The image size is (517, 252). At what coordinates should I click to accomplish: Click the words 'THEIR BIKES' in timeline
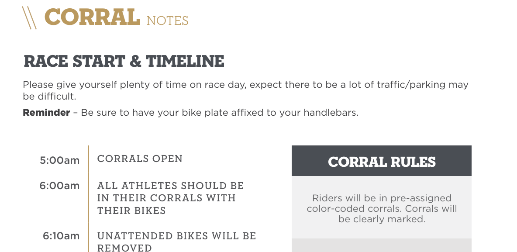(x=131, y=211)
